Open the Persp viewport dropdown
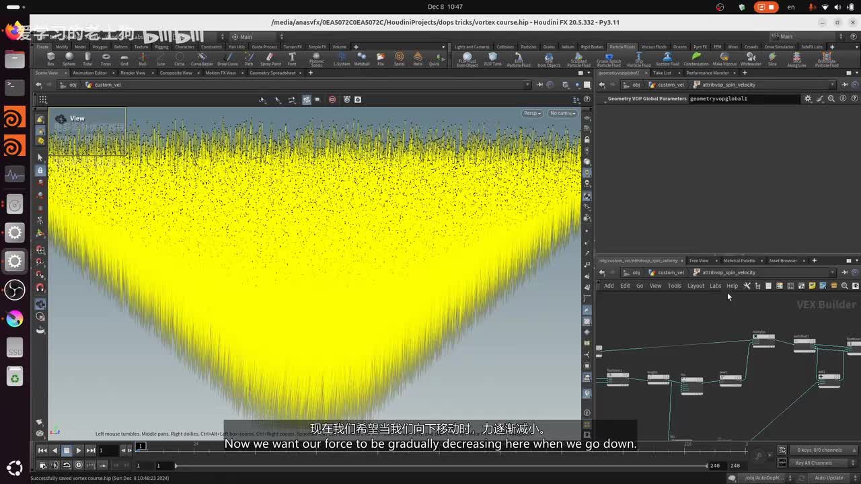The width and height of the screenshot is (861, 484). pyautogui.click(x=533, y=113)
